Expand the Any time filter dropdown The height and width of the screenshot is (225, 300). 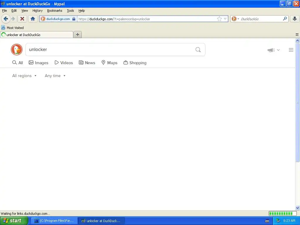point(55,76)
